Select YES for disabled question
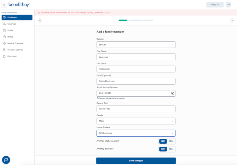This screenshot has width=237, height=165. (171, 149)
